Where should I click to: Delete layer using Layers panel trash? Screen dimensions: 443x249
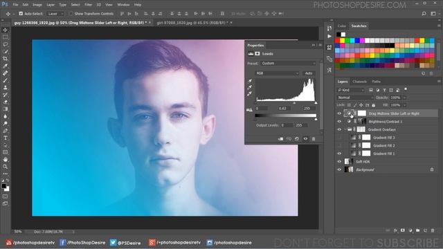(x=433, y=230)
